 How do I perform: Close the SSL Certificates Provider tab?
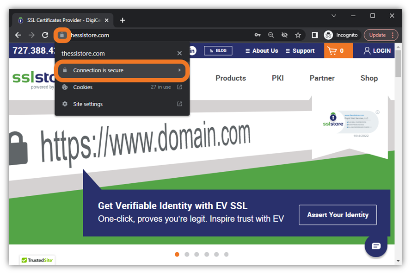[107, 20]
